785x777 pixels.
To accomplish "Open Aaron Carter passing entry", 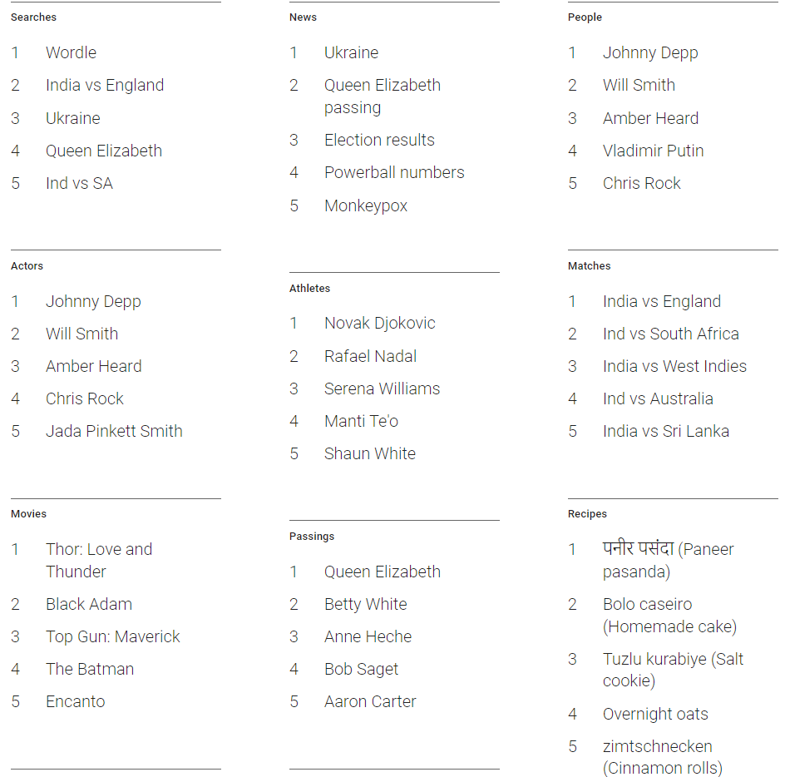I will click(x=370, y=702).
